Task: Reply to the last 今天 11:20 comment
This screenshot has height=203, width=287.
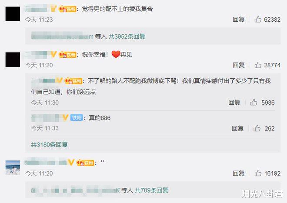Action: tap(239, 173)
